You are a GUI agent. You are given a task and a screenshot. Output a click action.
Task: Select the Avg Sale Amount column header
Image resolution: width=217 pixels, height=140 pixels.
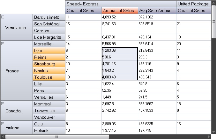pos(157,10)
